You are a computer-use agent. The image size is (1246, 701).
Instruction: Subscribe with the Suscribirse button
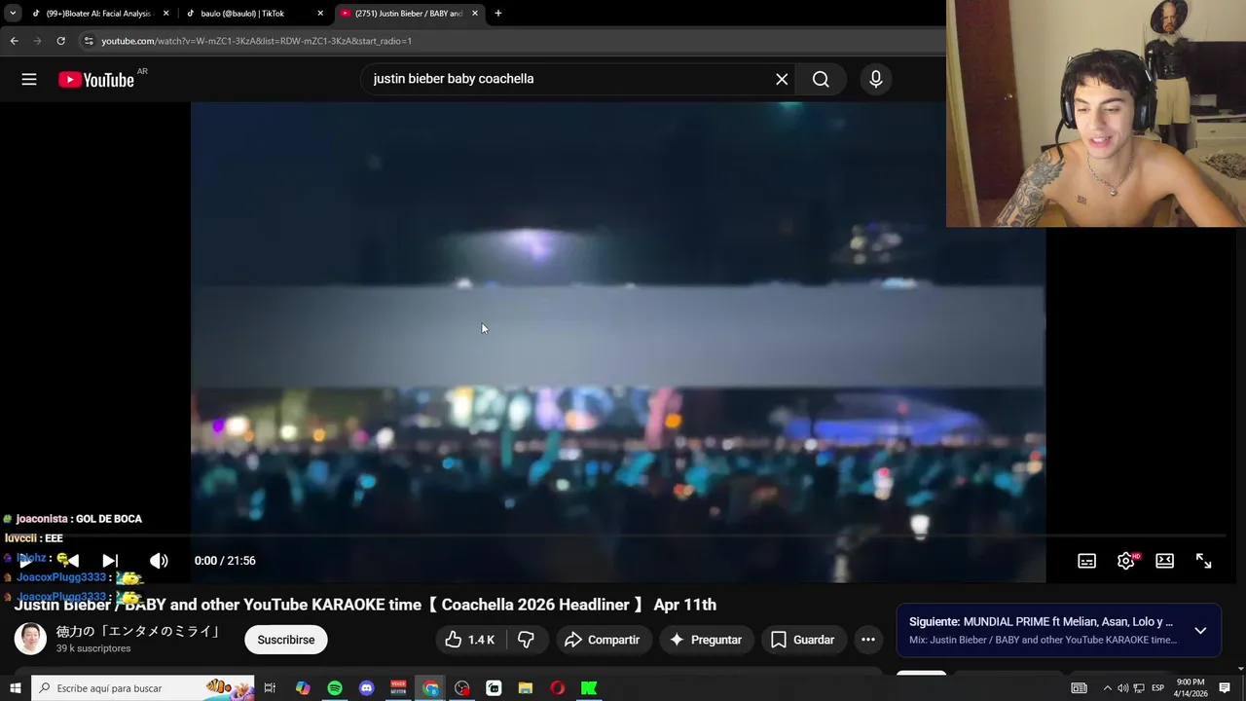[286, 640]
